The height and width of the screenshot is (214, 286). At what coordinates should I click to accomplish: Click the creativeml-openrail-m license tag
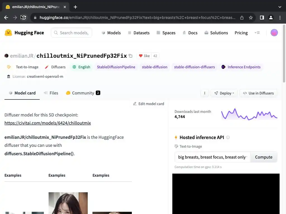coord(35,77)
